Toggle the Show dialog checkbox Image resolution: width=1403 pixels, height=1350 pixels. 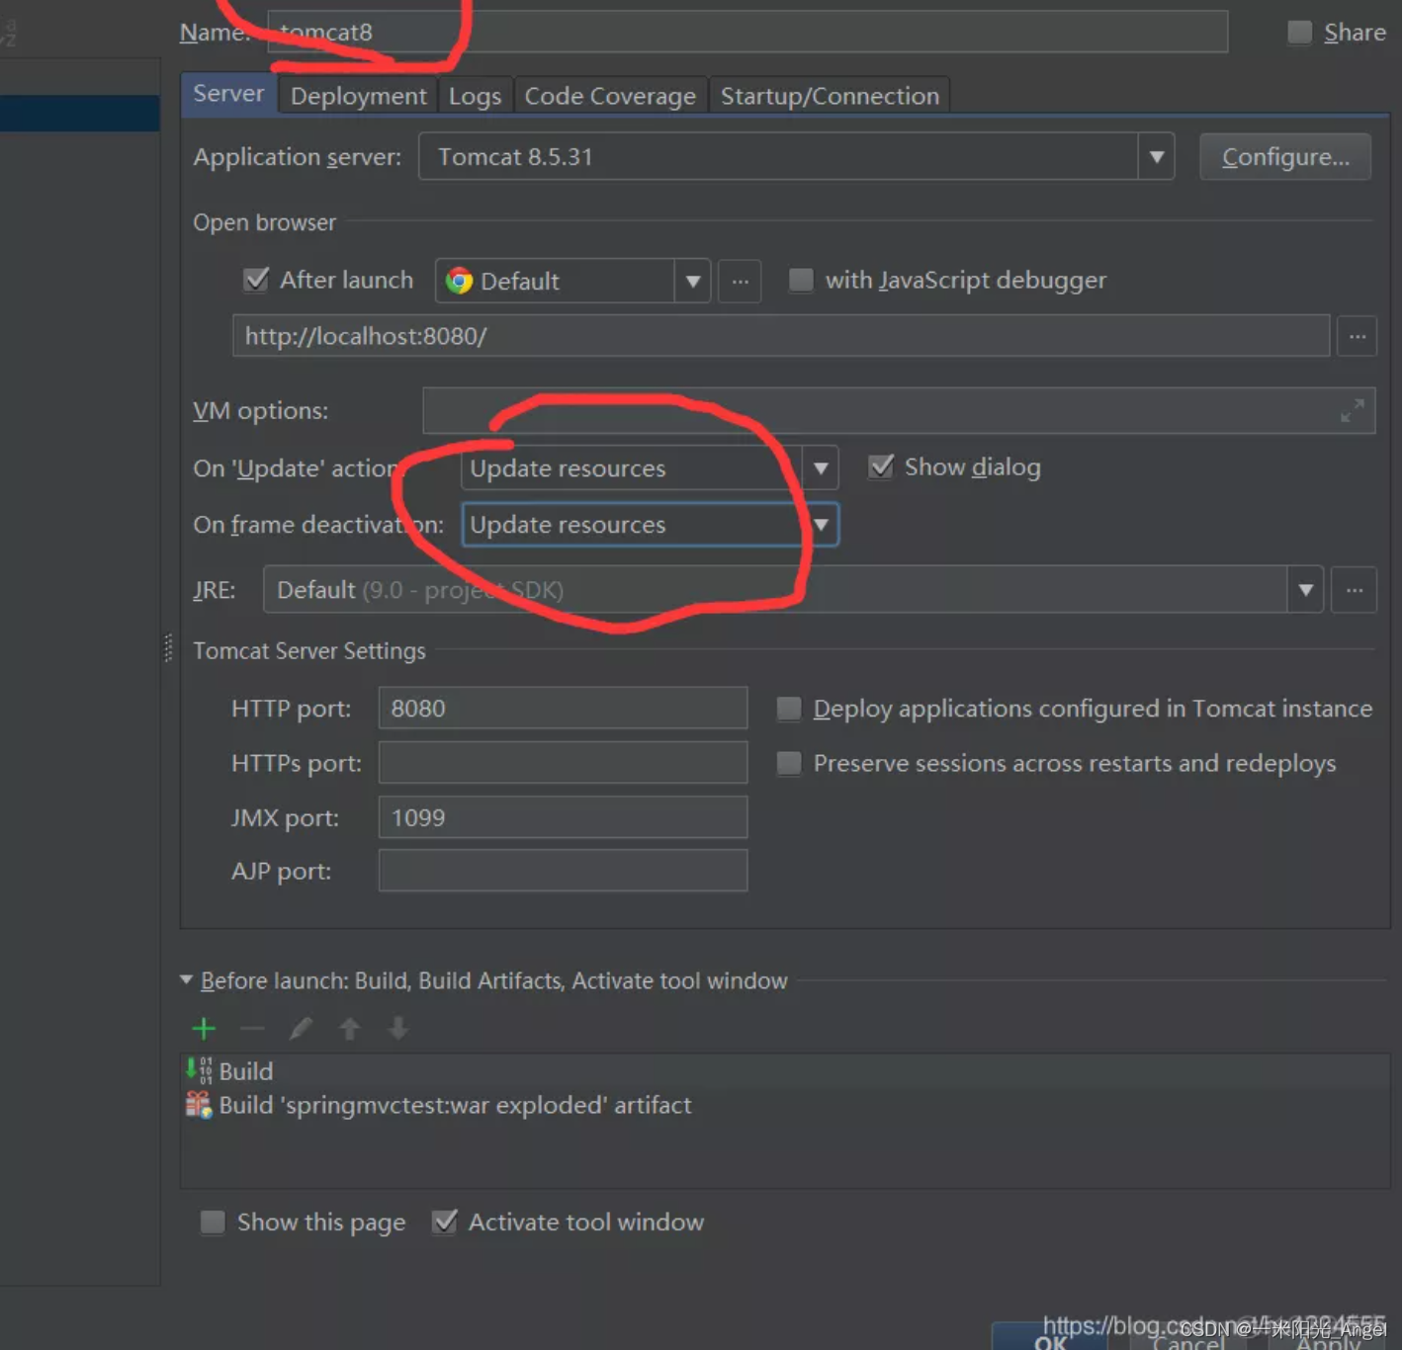click(880, 466)
